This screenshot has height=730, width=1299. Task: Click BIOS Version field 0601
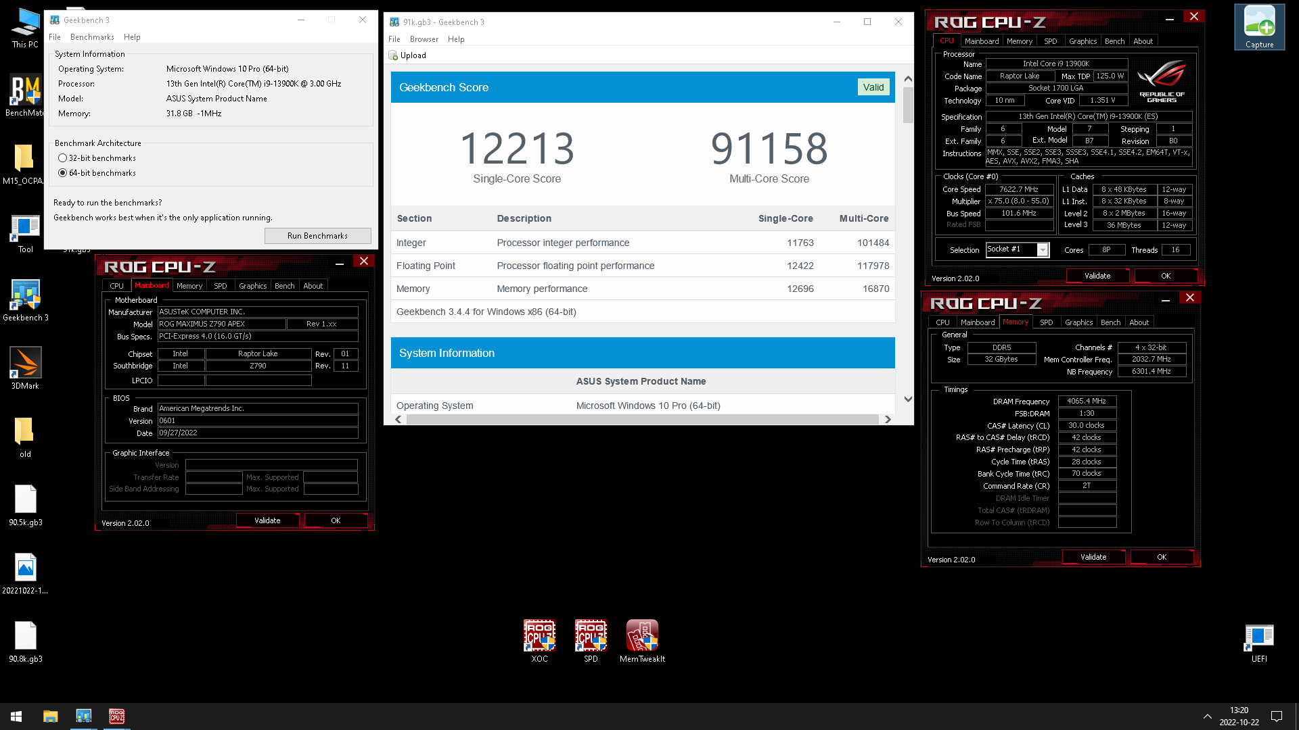click(x=258, y=421)
